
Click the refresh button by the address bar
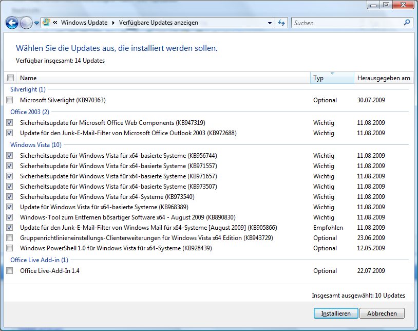coord(281,23)
